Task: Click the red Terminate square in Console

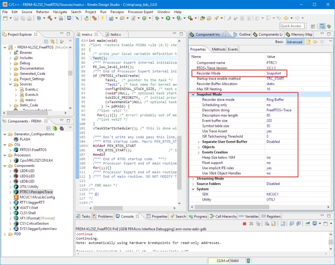Action: tap(245, 223)
